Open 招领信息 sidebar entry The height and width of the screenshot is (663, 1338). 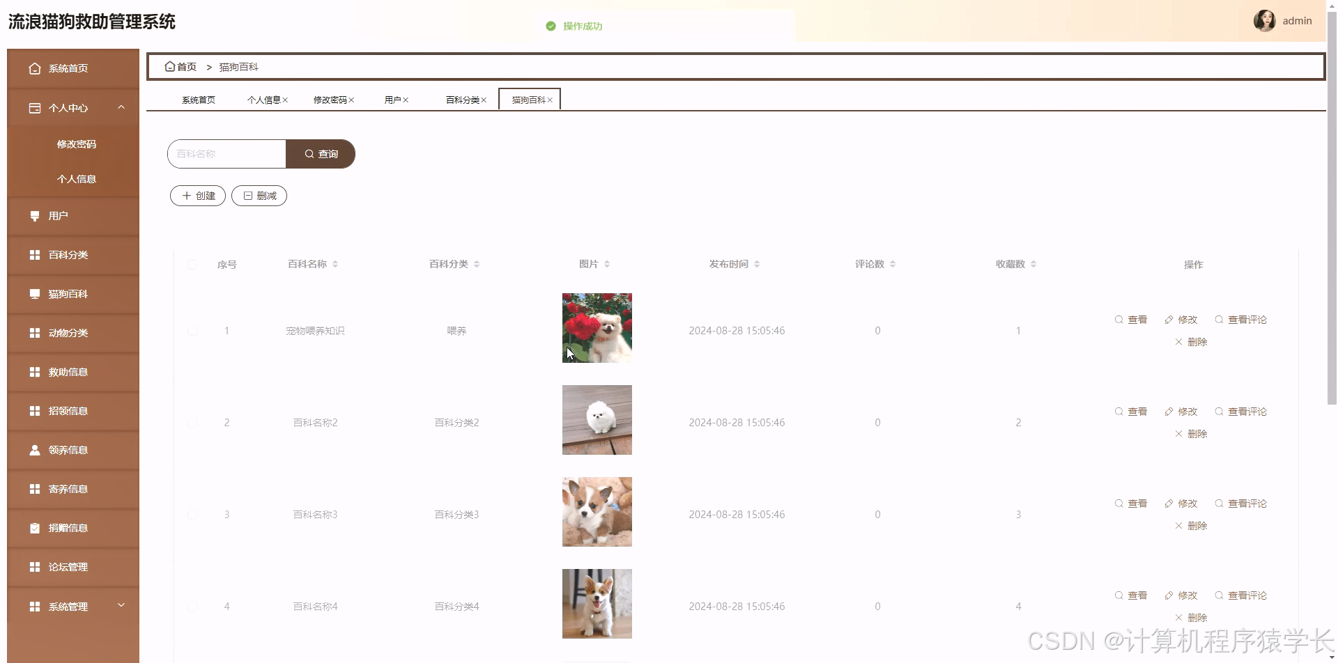[x=73, y=411]
